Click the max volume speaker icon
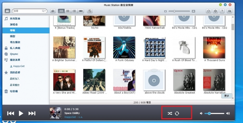 click(x=228, y=114)
